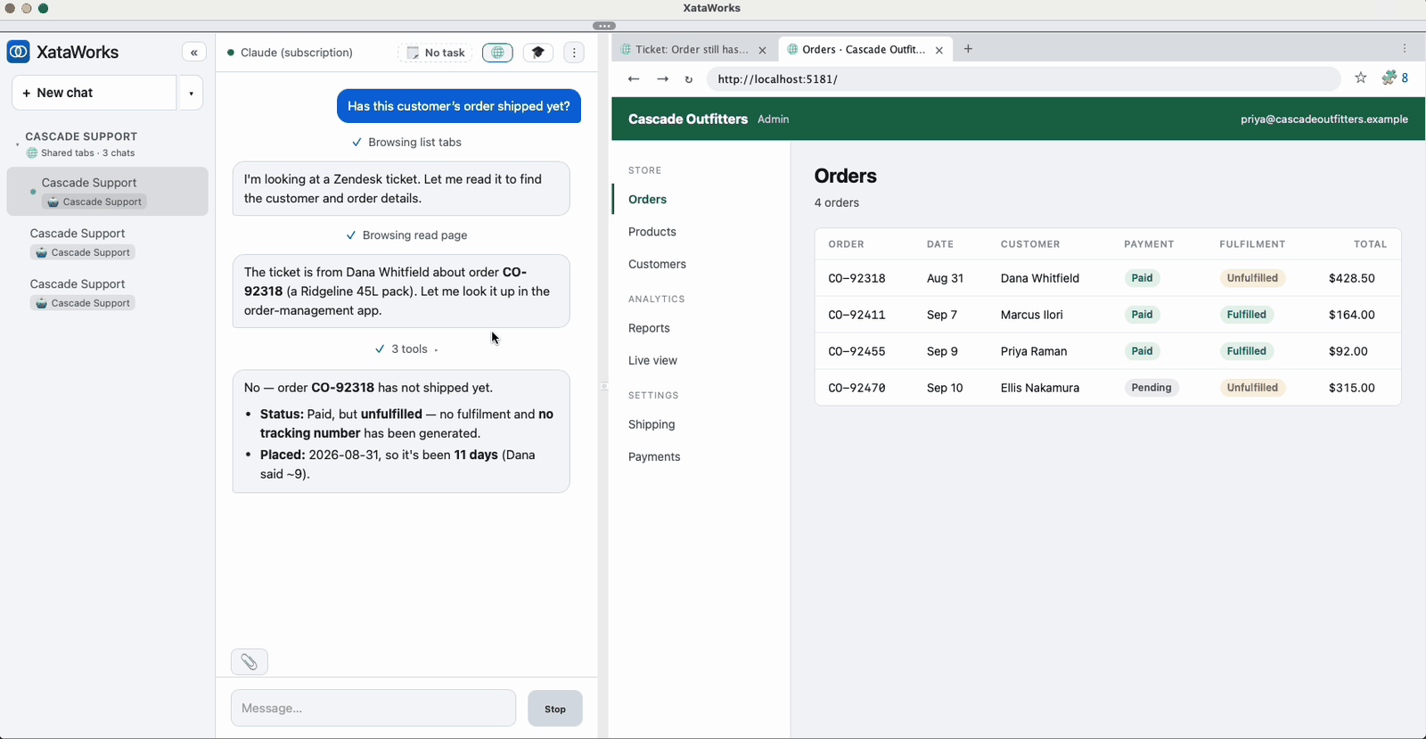
Task: Open the chat more options menu
Action: click(x=574, y=53)
